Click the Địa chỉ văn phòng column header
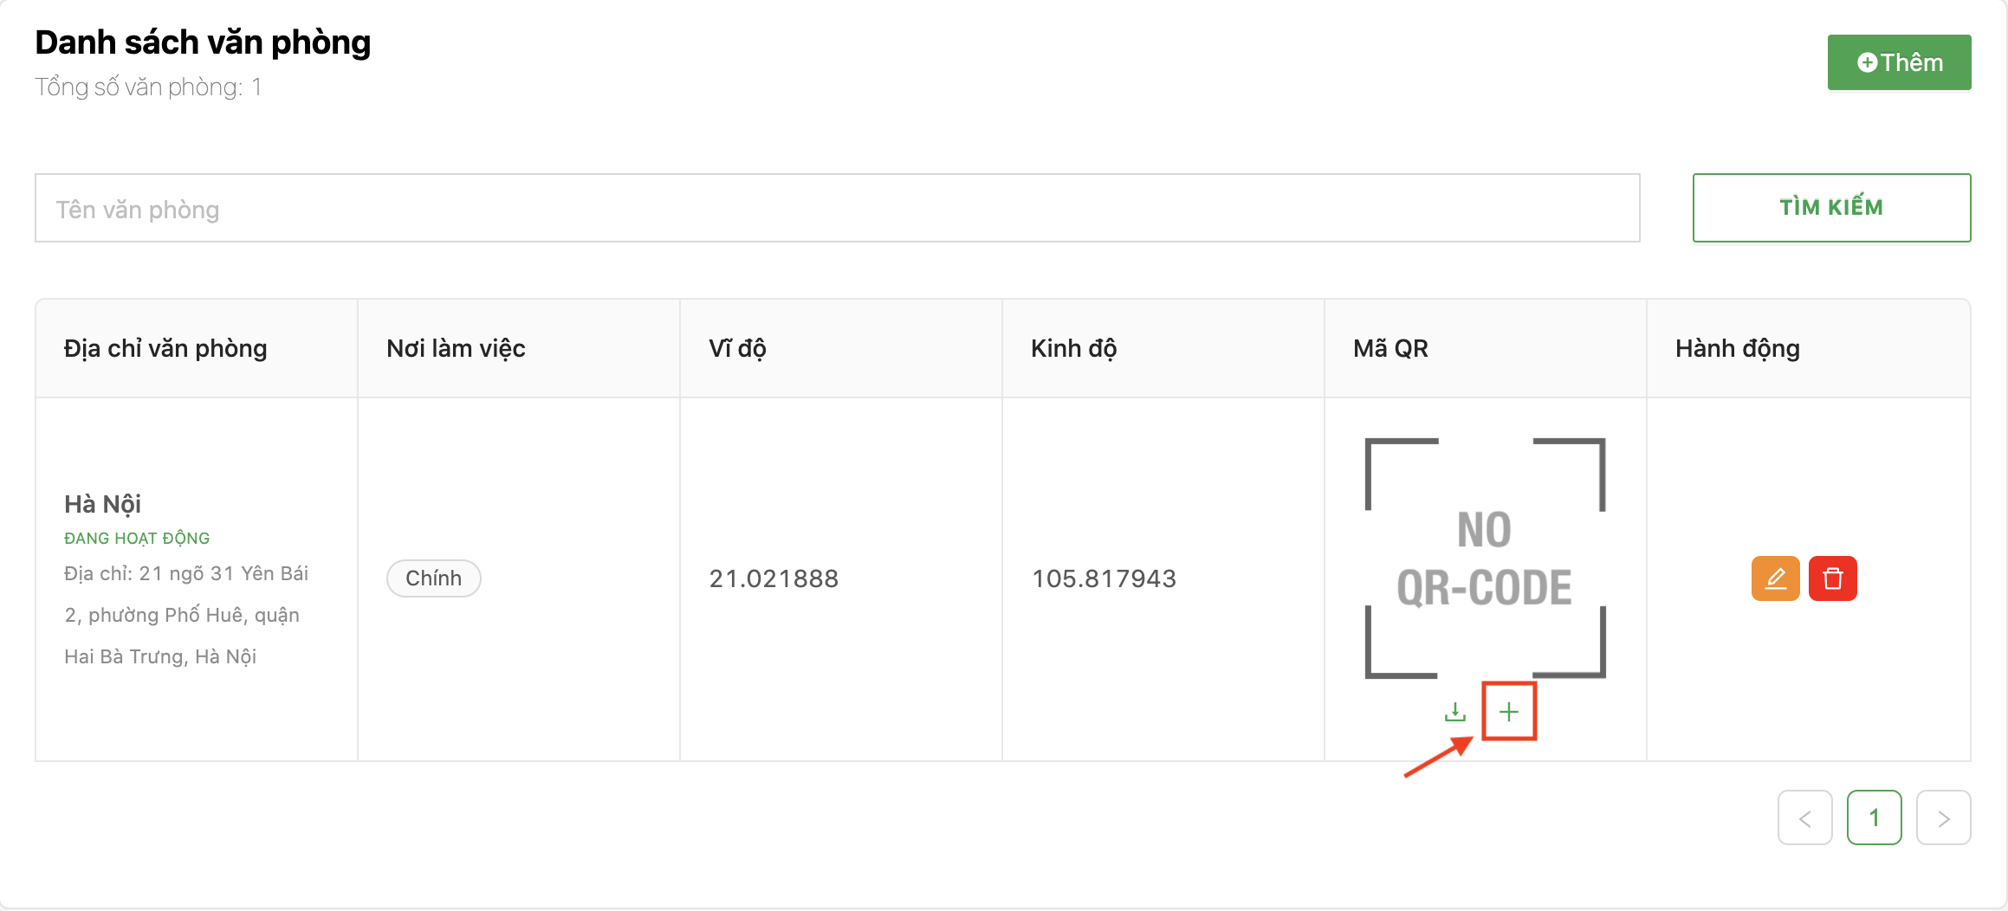This screenshot has height=911, width=2008. 165,348
